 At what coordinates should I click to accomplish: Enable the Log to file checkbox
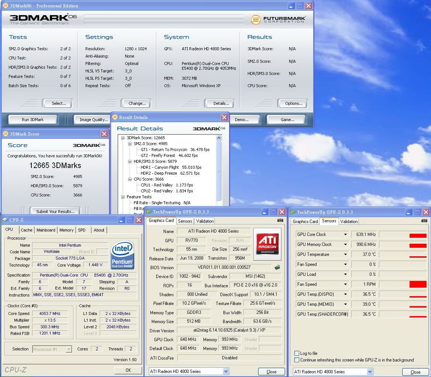(297, 353)
